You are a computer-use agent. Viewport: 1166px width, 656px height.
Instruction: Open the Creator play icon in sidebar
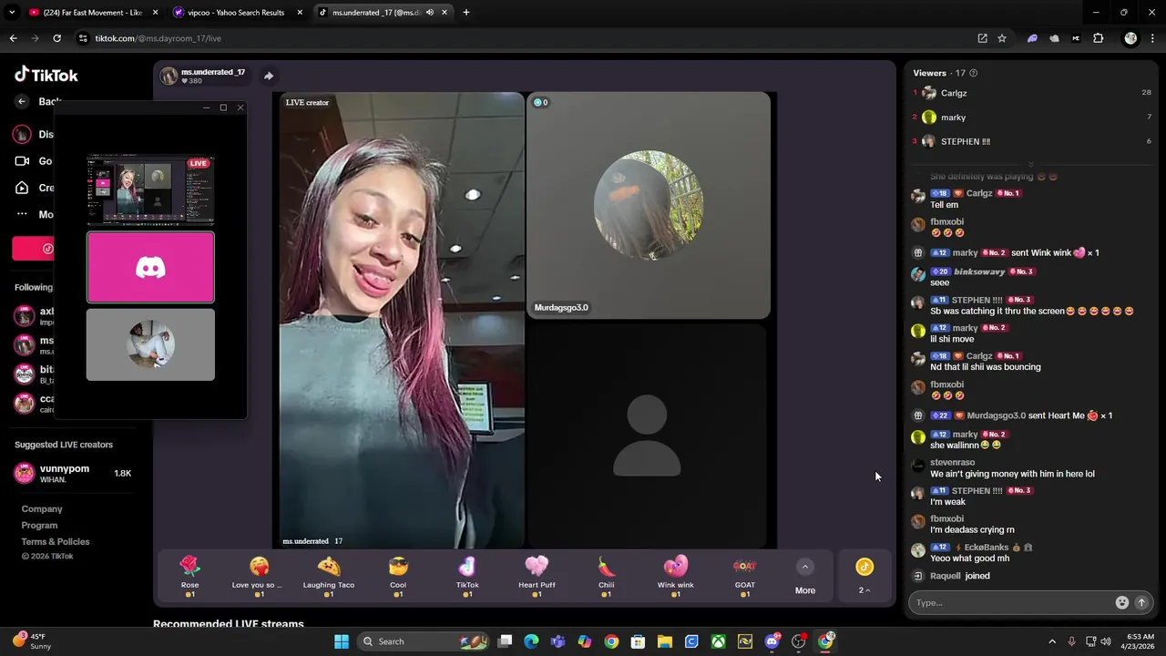pos(22,188)
